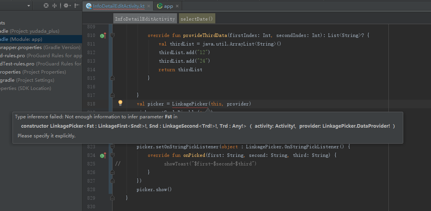Close the InfoDetailEditActivity.kt tab
The height and width of the screenshot is (211, 431).
149,6
